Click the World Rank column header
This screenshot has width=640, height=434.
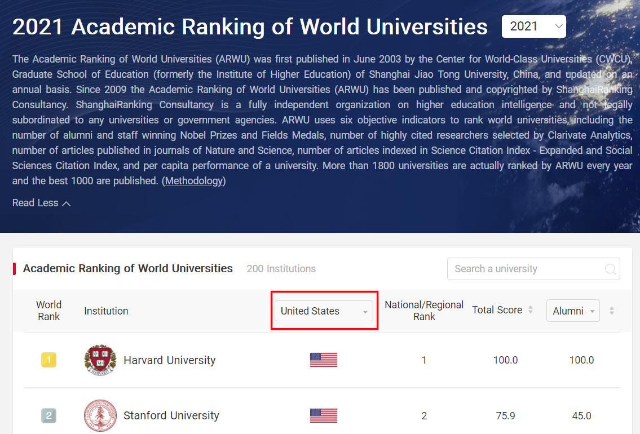48,311
